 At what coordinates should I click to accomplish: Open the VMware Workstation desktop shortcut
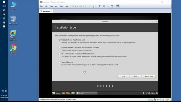(x=13, y=35)
